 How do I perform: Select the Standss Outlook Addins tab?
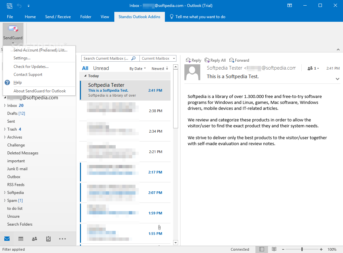(x=139, y=17)
